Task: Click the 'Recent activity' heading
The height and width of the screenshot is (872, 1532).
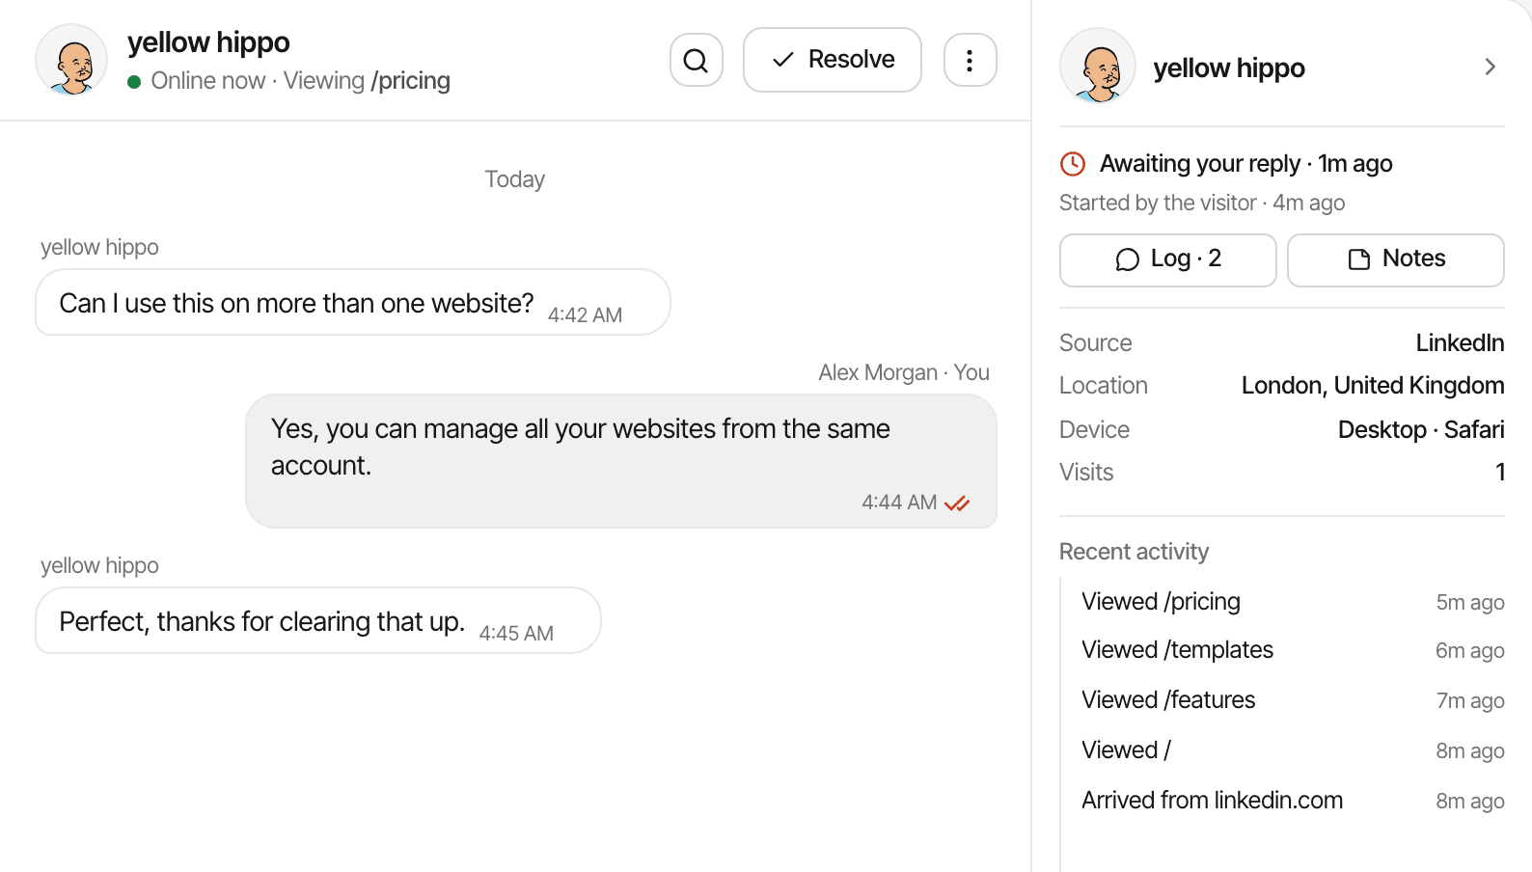Action: [1134, 552]
